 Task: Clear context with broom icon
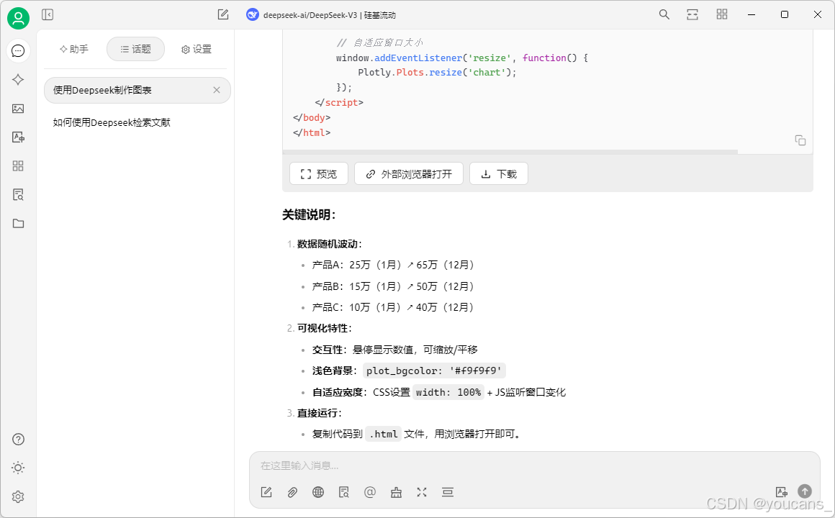coord(396,492)
